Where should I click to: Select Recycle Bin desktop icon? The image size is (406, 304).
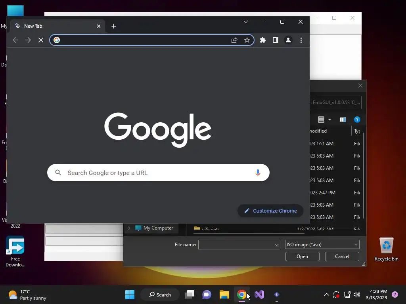(386, 249)
